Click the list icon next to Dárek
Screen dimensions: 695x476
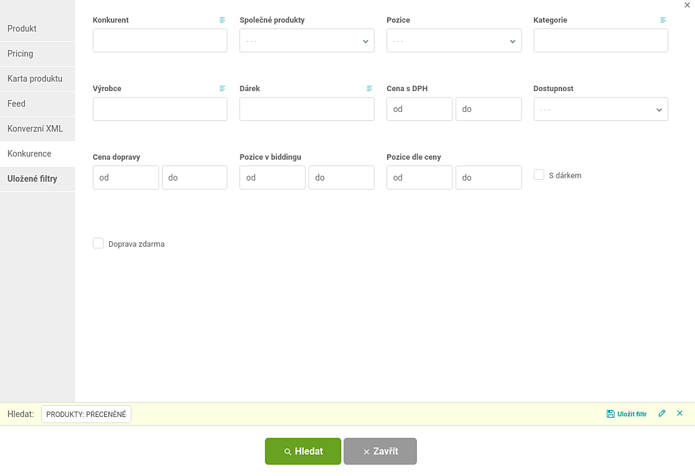(x=369, y=89)
